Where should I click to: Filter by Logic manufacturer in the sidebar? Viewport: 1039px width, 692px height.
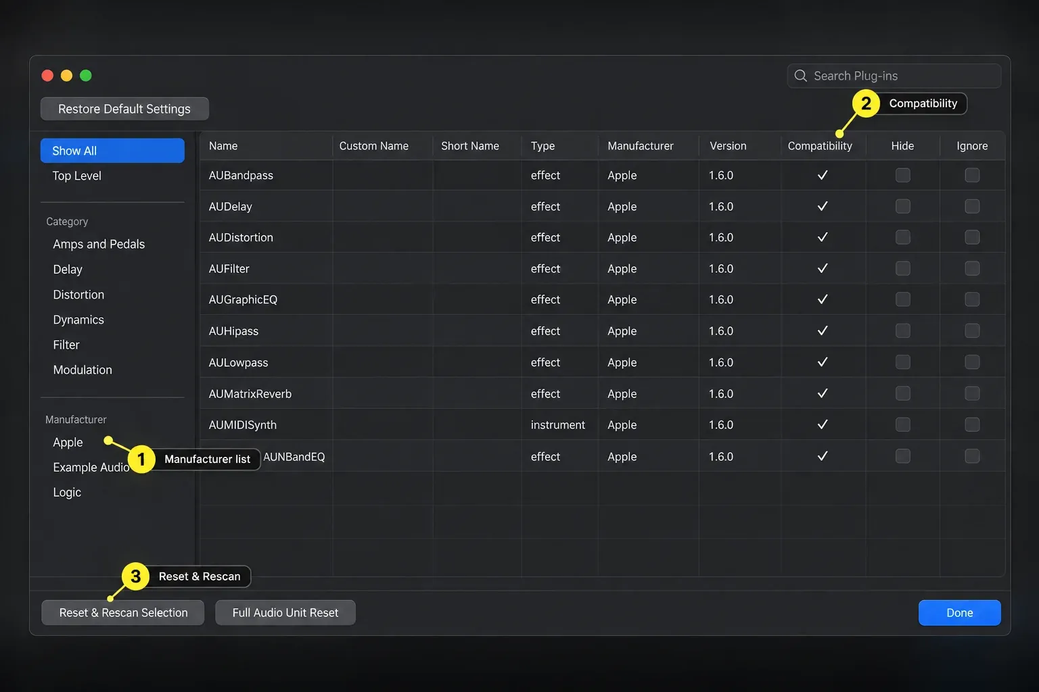67,492
